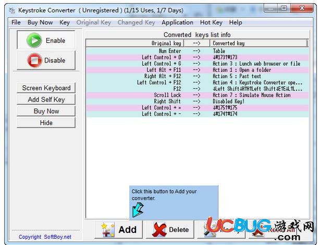Select the Right Shift row

198,101
